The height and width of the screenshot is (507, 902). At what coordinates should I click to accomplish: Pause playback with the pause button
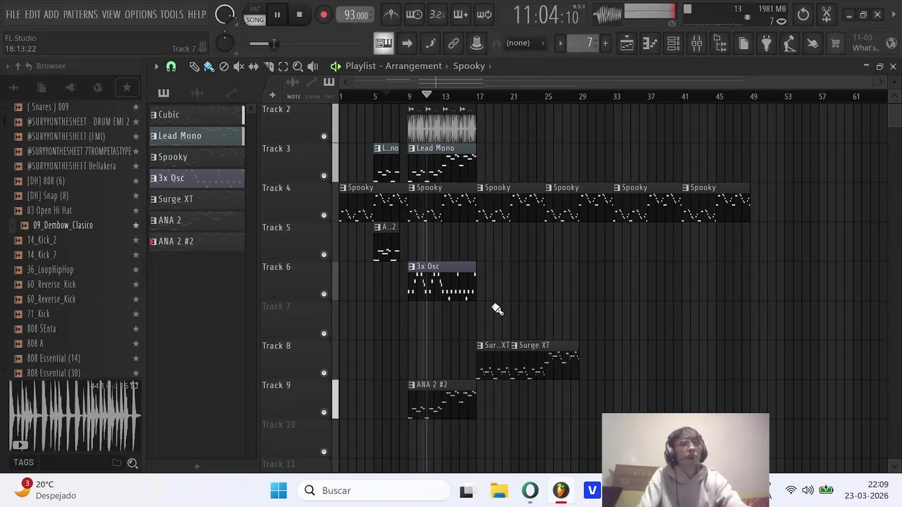click(277, 15)
